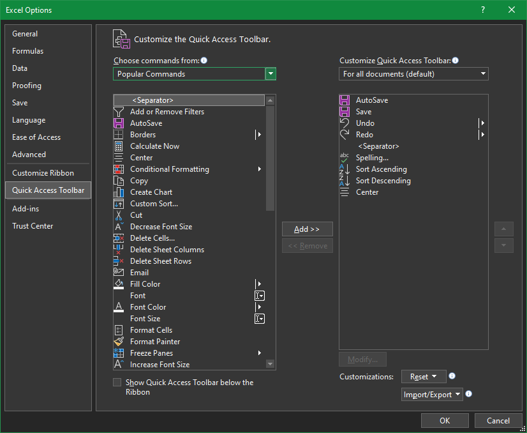Select Freeze Panes in the command list
This screenshot has width=527, height=433.
pyautogui.click(x=151, y=353)
